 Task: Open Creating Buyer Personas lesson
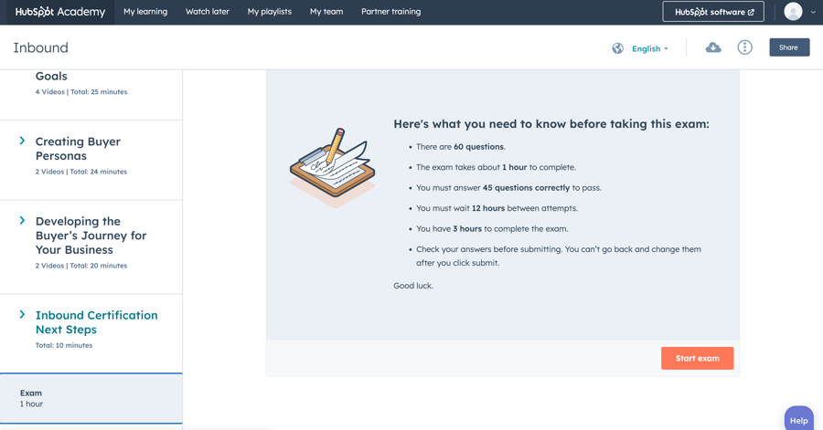pyautogui.click(x=79, y=149)
